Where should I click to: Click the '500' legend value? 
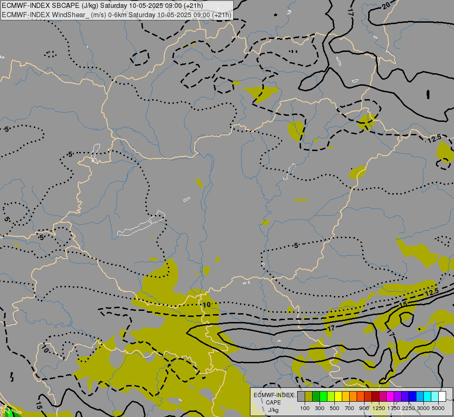pos(334,408)
